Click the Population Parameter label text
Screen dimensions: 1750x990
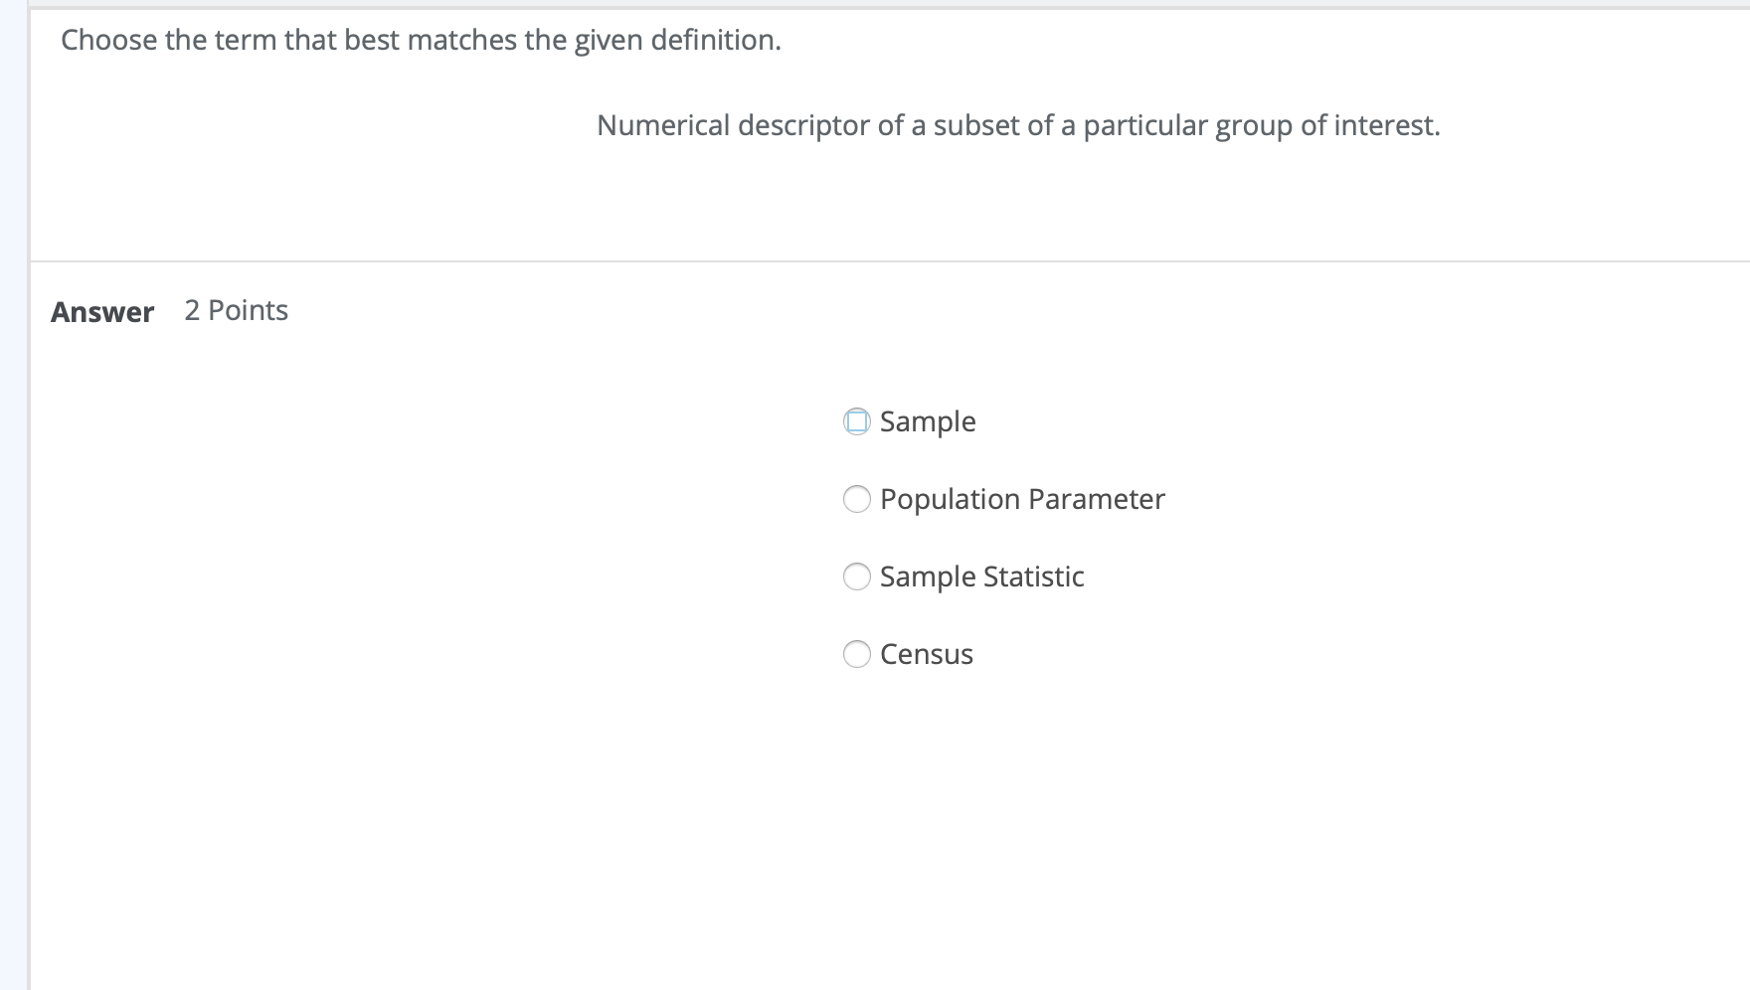point(1022,499)
